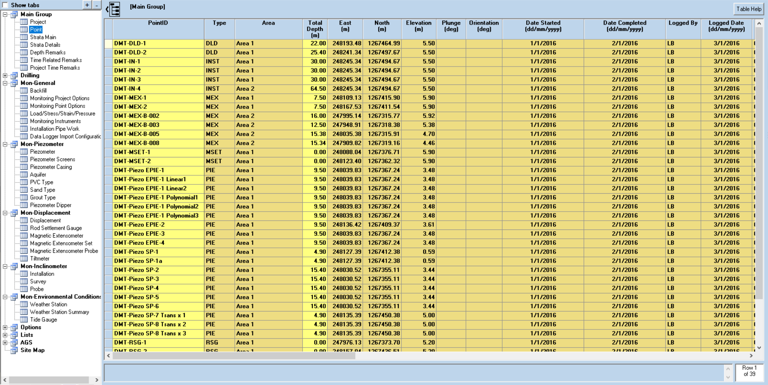This screenshot has height=385, width=768.
Task: Open the Project table in tree
Action: point(38,22)
